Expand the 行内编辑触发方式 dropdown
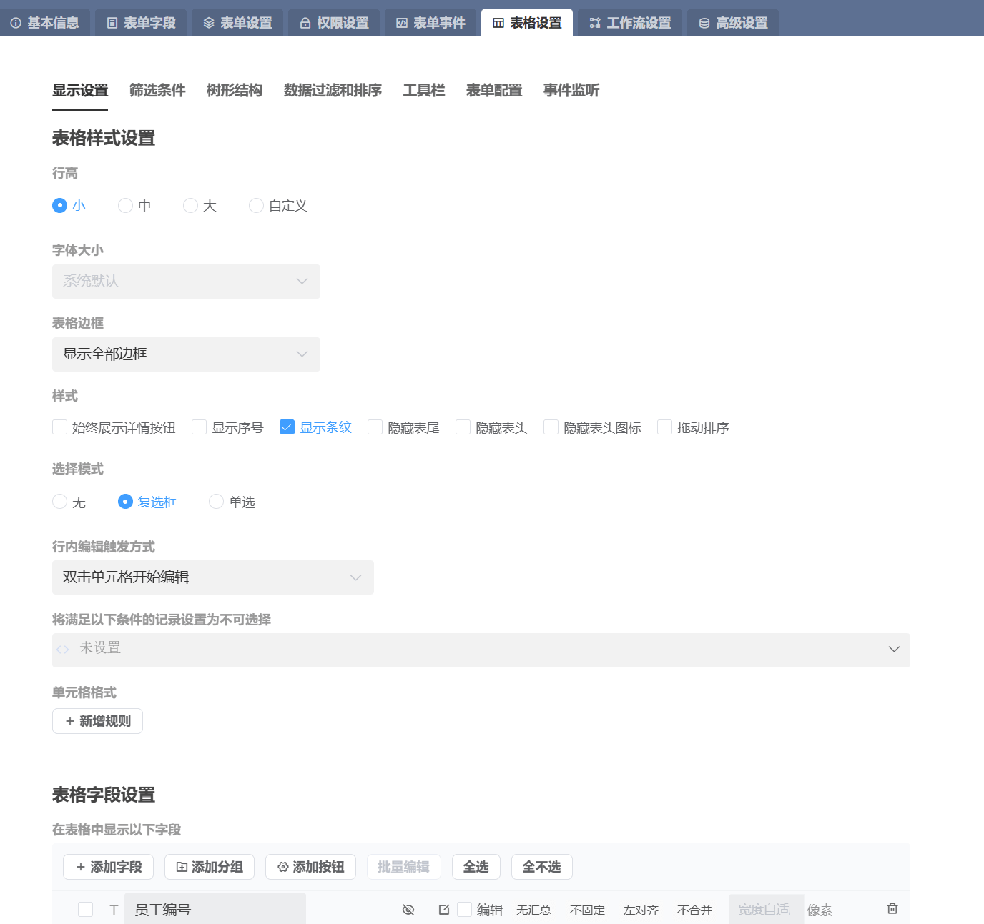 [212, 577]
